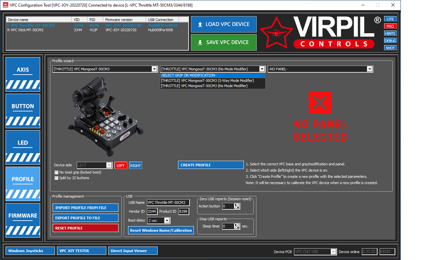
Task: Switch to PRO mode
Action: pyautogui.click(x=390, y=26)
